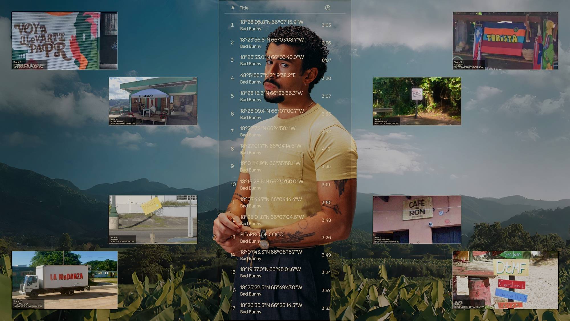Image resolution: width=570 pixels, height=321 pixels.
Task: Select track title 18°16'28.5"N 66°30'50.0"W
Action: click(272, 181)
